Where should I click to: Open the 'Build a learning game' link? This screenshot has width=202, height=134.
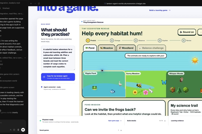[160, 10]
